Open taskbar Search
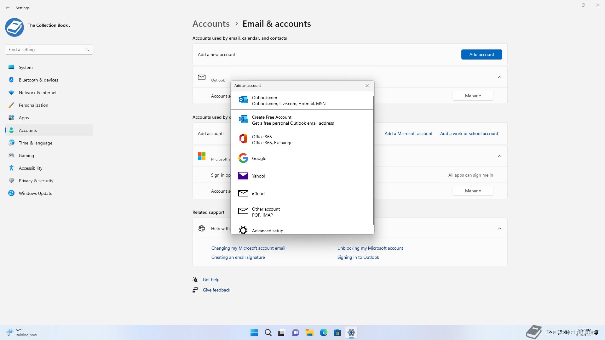605x340 pixels. point(268,332)
